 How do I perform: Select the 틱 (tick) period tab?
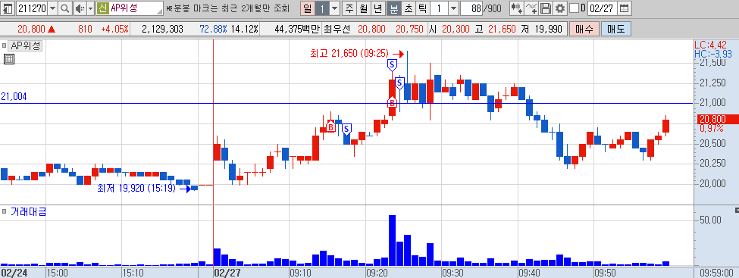coord(423,8)
